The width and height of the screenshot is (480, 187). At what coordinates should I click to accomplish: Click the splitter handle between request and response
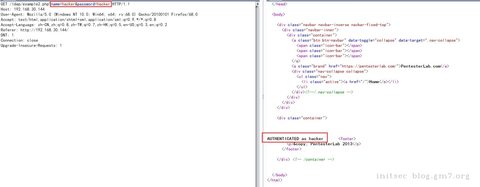(263, 97)
